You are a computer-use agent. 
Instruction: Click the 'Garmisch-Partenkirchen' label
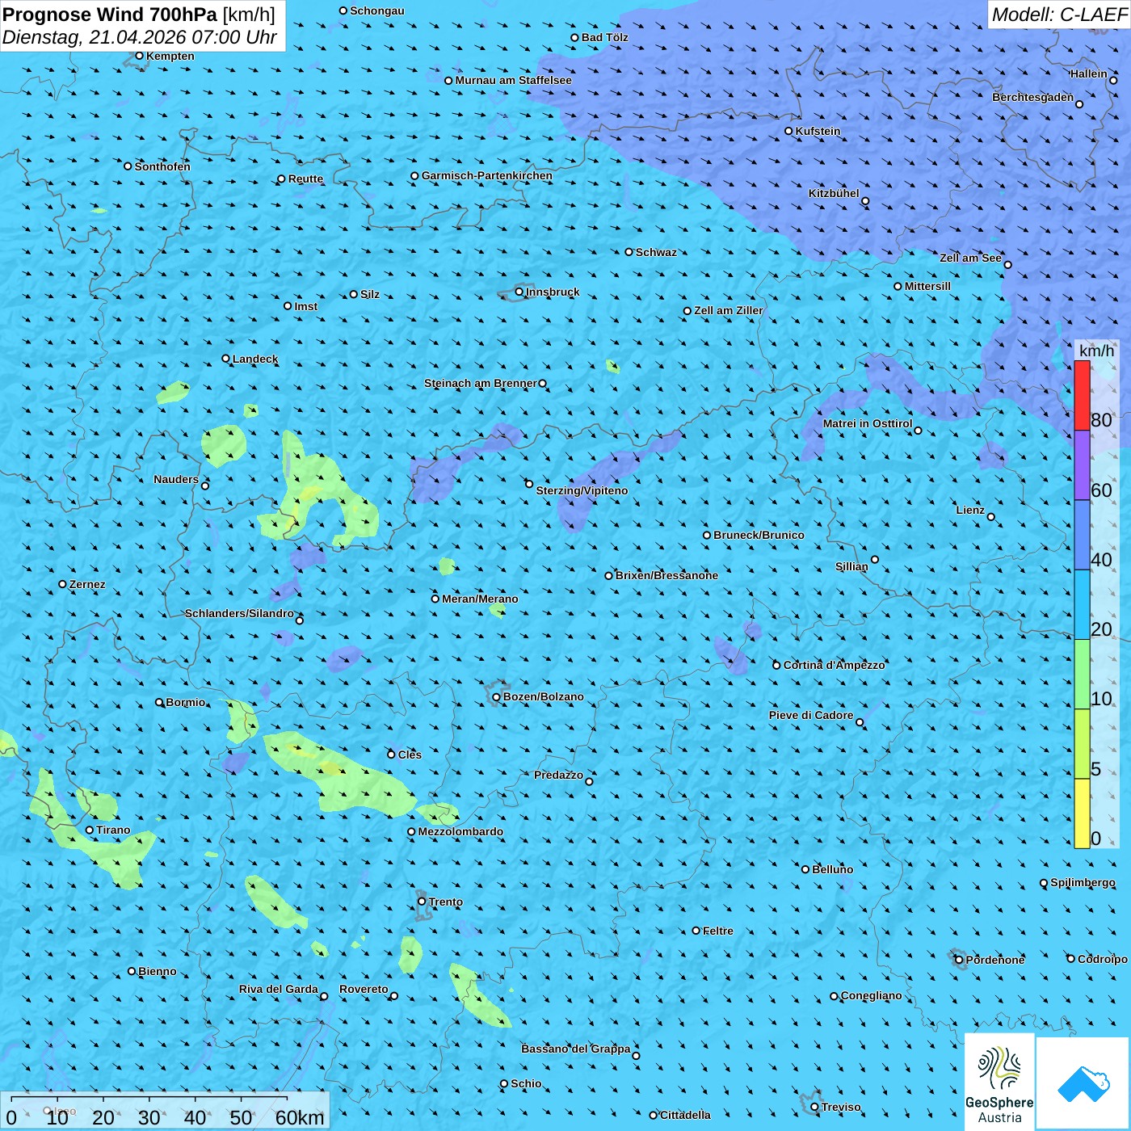[487, 175]
